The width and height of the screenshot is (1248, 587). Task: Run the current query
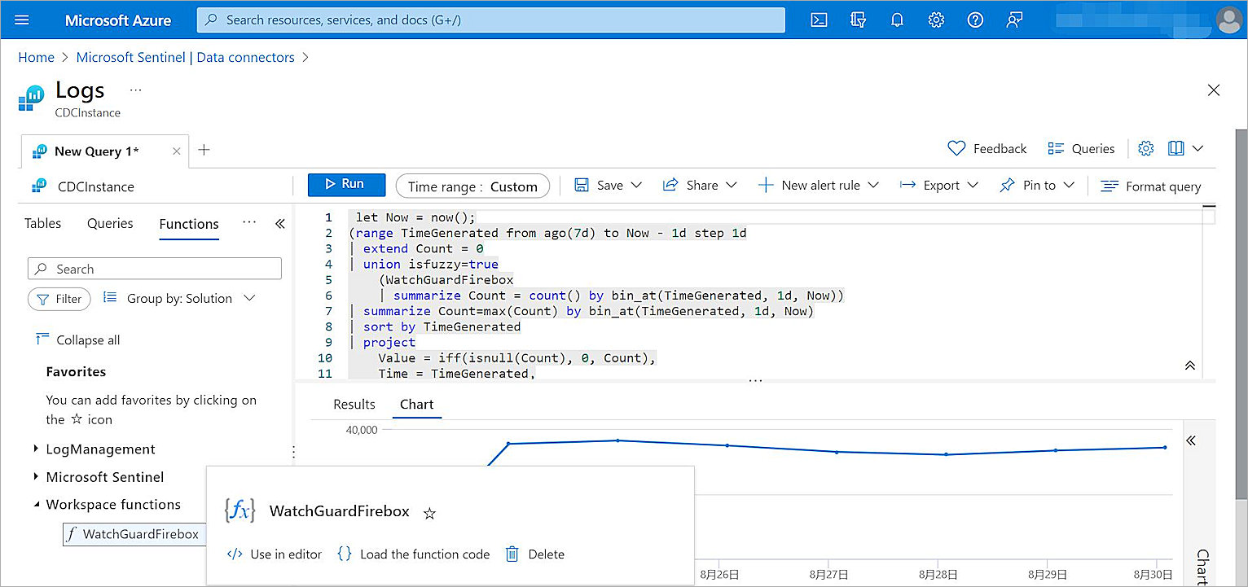click(x=346, y=185)
